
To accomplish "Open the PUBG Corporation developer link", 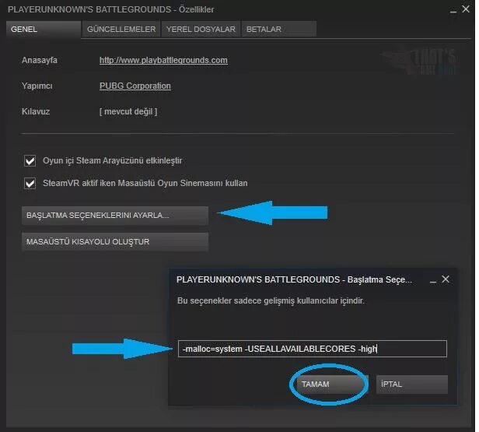I will coord(135,86).
